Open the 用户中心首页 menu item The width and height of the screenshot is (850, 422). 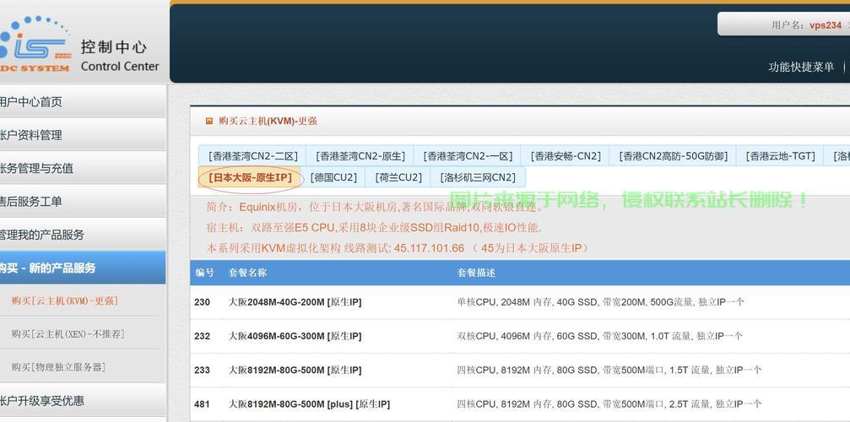coord(32,102)
